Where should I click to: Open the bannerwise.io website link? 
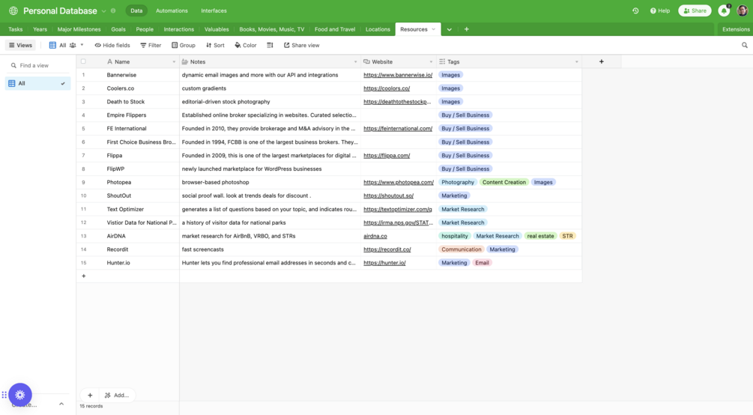398,75
